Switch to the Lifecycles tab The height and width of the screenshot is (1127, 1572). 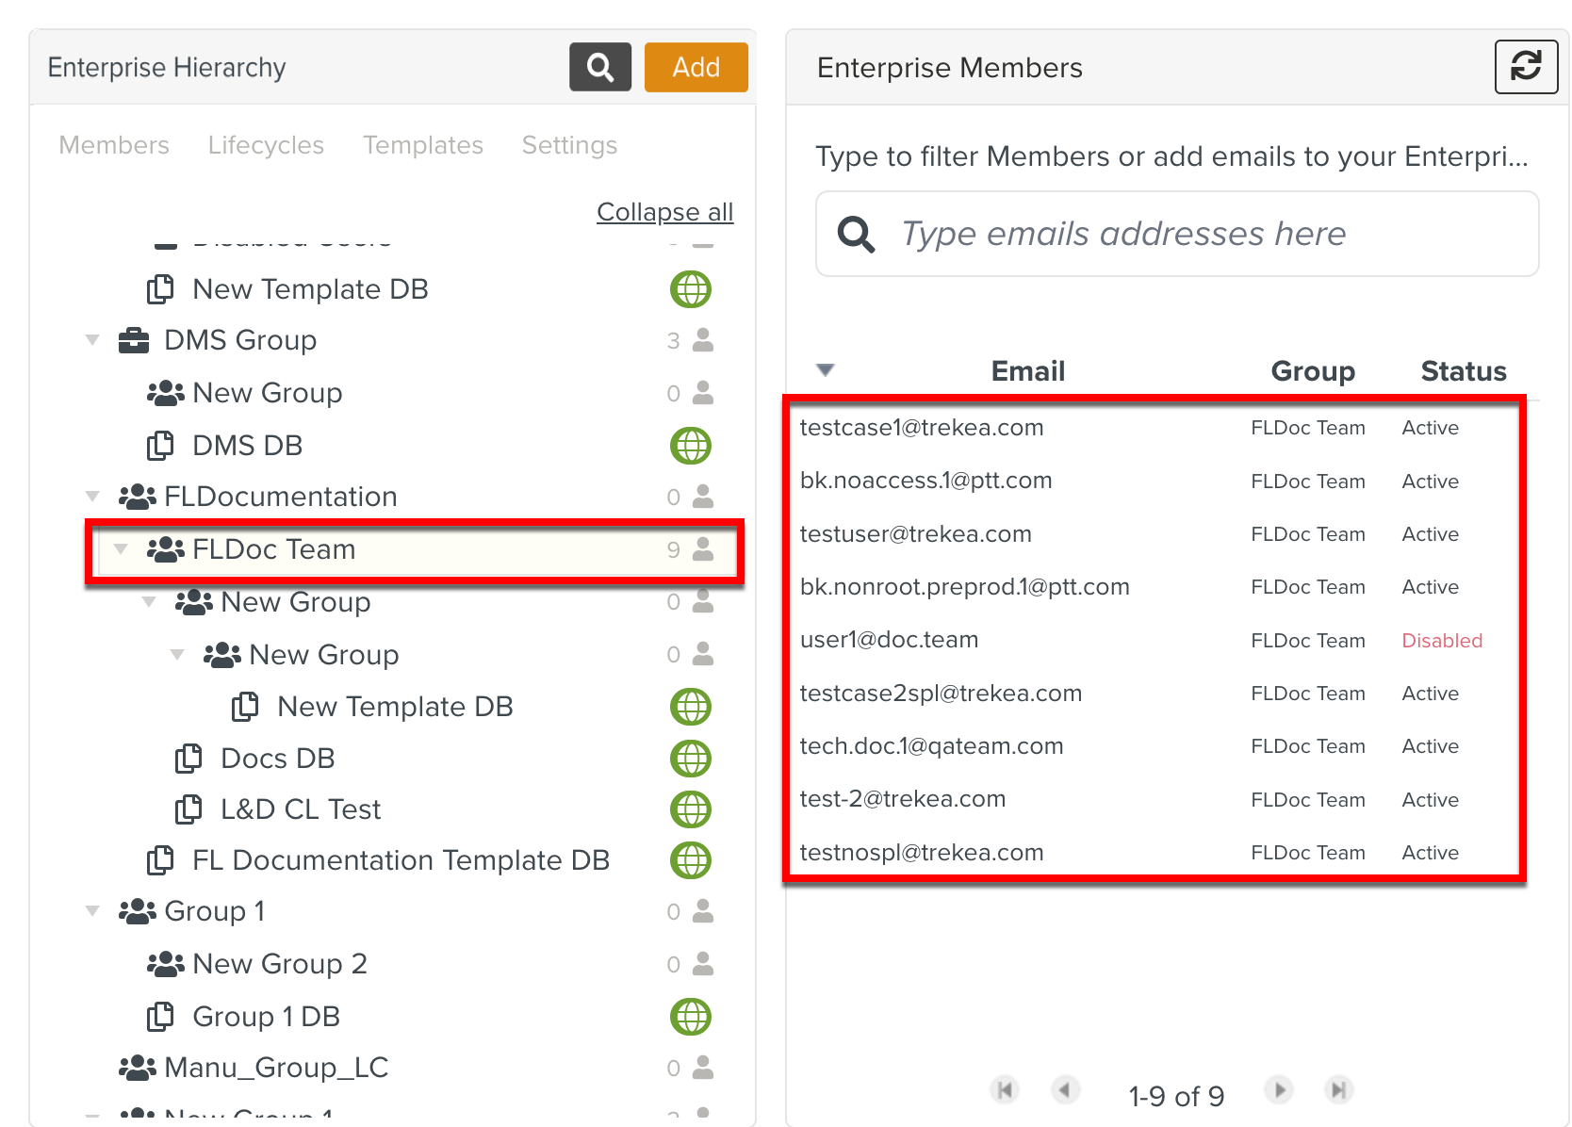coord(265,145)
